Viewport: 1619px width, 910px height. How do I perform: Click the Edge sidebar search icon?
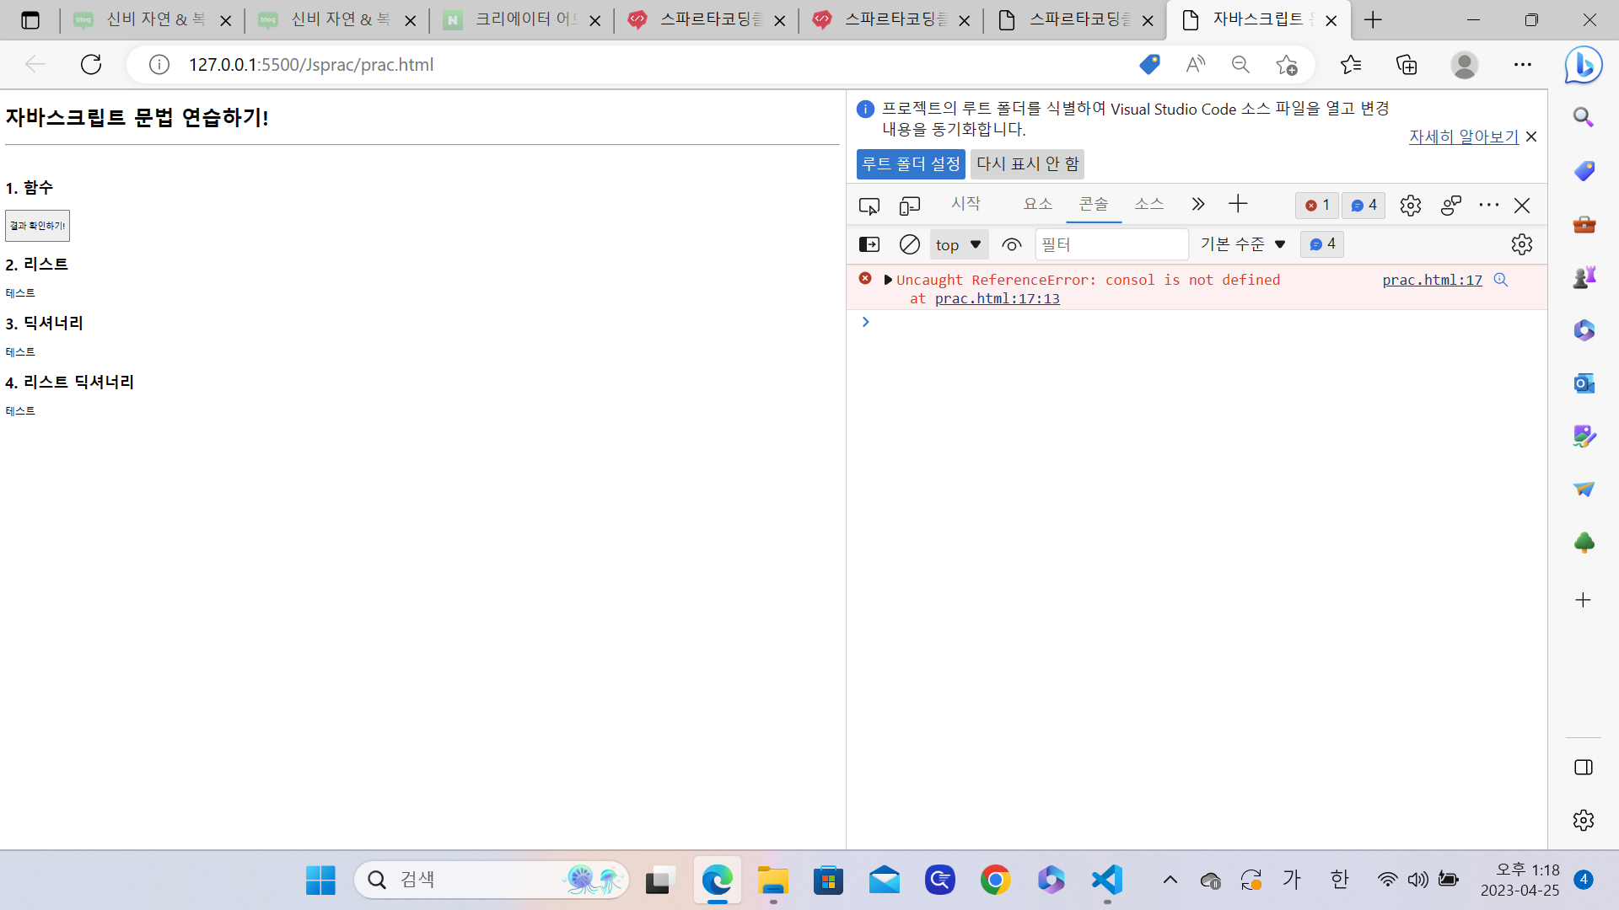1584,117
